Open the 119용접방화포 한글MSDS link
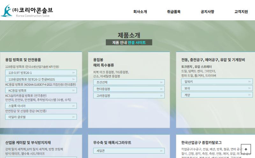This screenshot has height=158, width=255. (x=41, y=79)
